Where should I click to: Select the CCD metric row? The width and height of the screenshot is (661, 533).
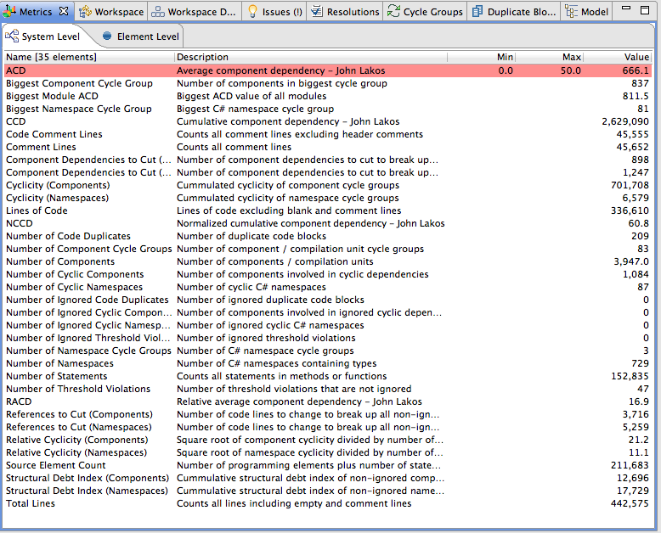(328, 121)
